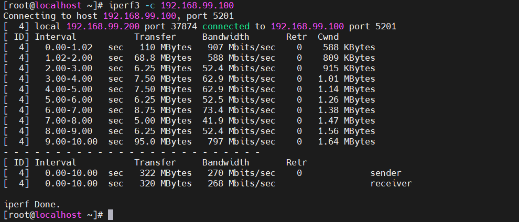Click the 68.8 MBytes transfer value

[x=163, y=58]
